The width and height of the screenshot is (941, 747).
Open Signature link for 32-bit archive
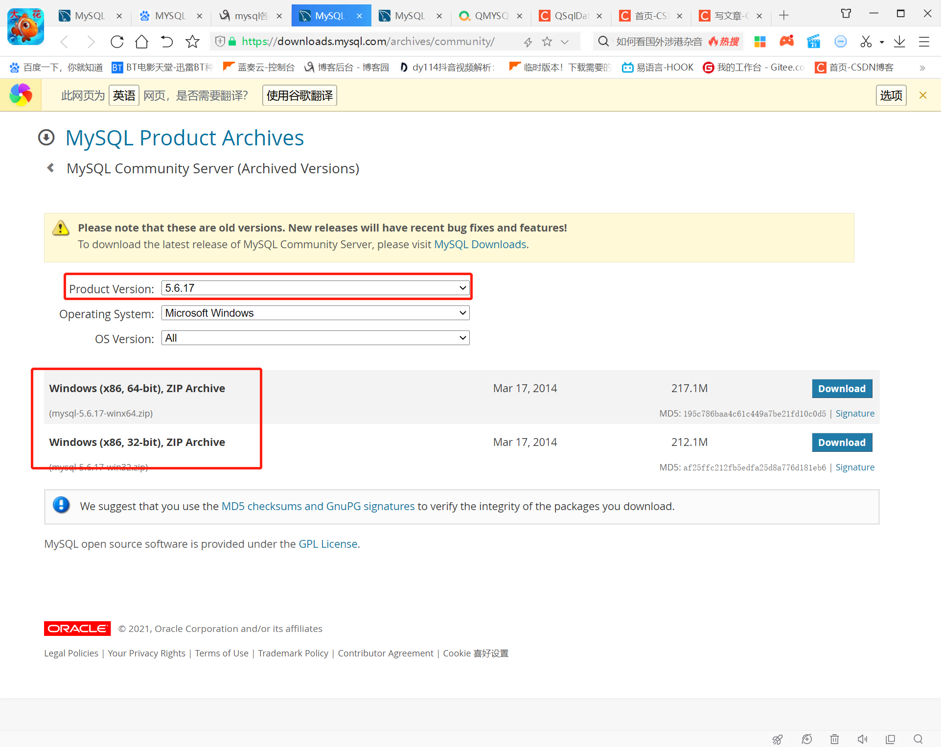(x=855, y=467)
